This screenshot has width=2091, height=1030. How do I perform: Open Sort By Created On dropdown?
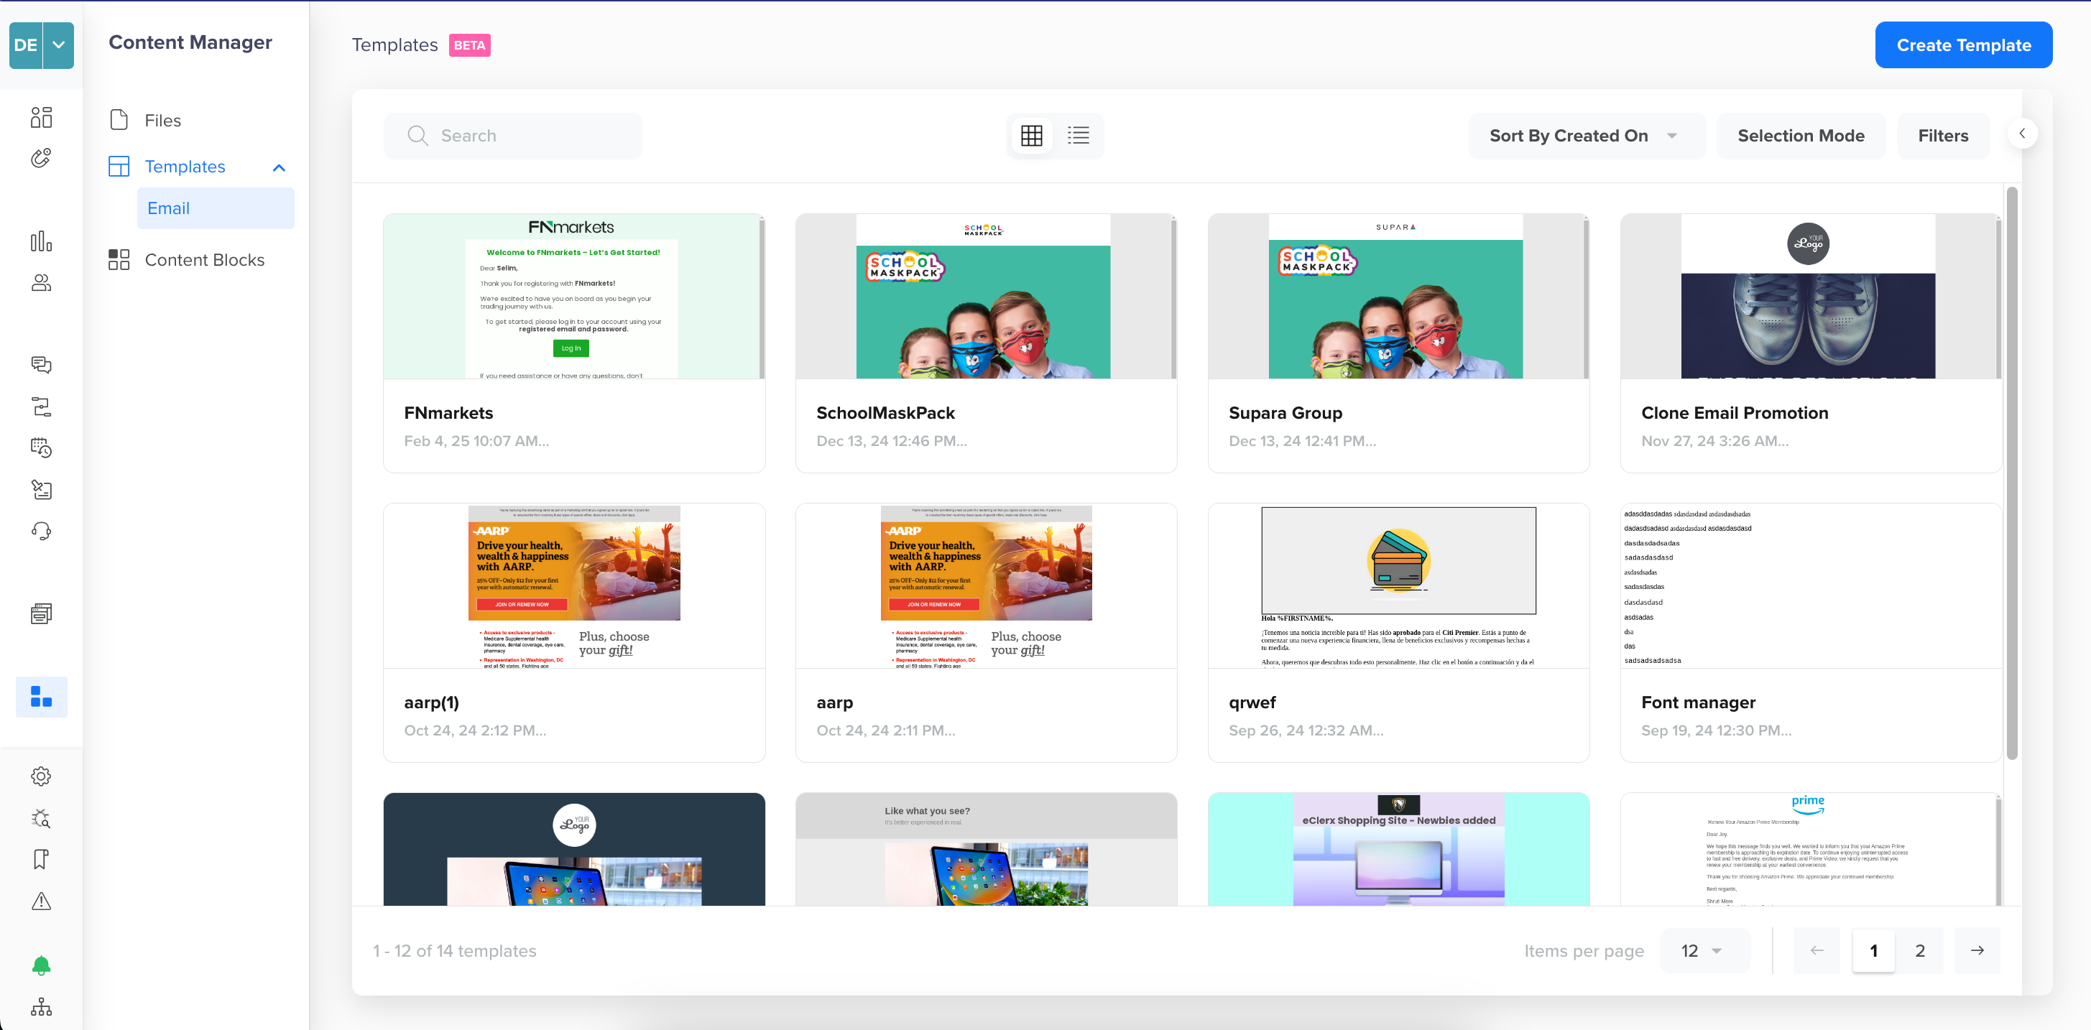pos(1585,136)
